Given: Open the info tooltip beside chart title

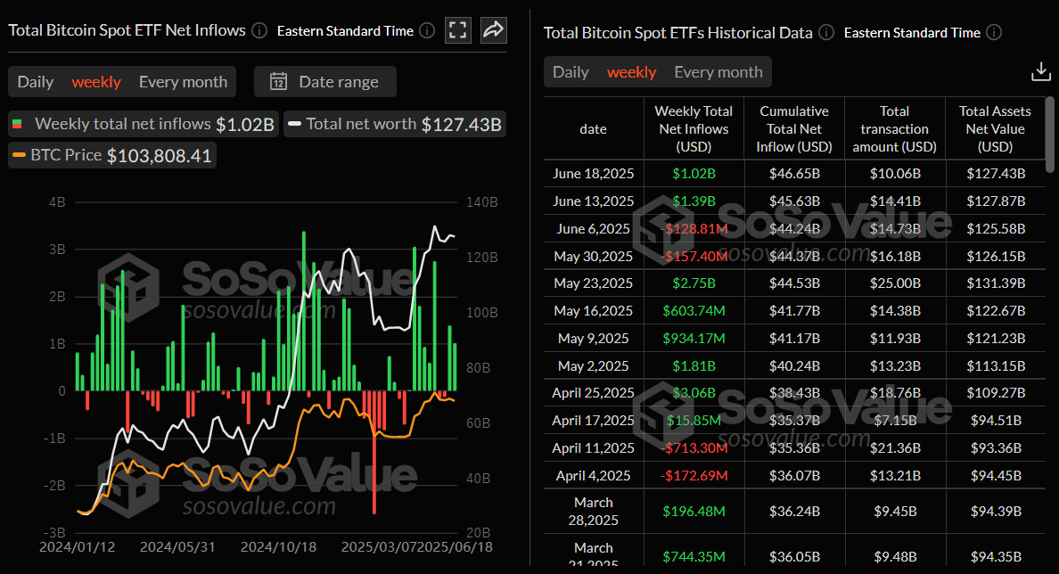Looking at the screenshot, I should pyautogui.click(x=259, y=29).
